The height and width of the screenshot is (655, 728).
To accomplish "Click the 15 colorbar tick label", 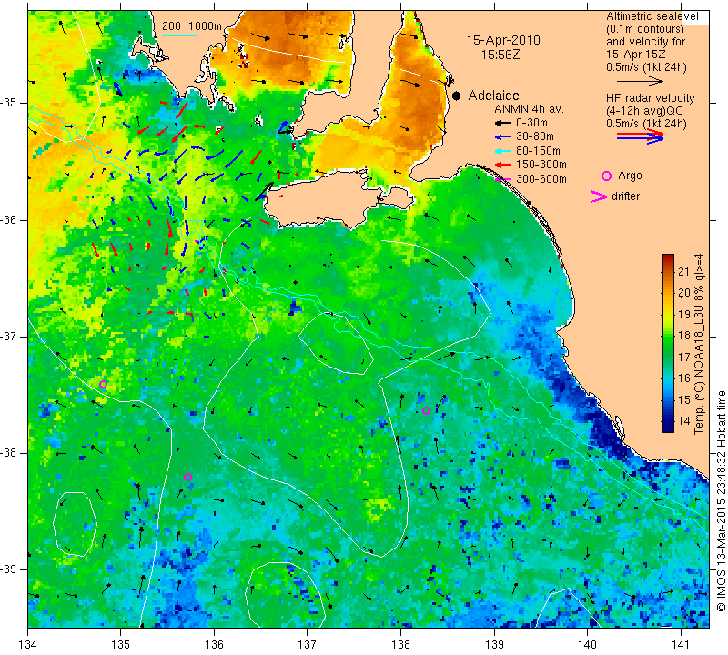I will click(x=684, y=399).
